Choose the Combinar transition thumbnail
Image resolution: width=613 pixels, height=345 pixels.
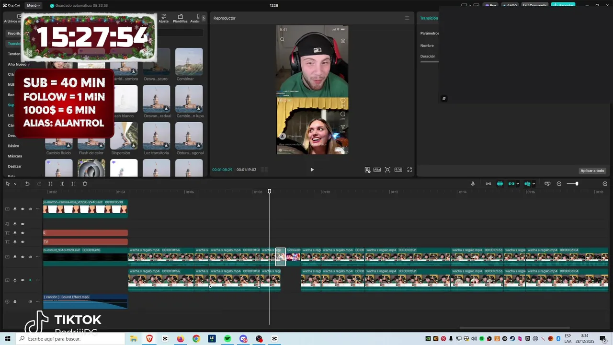point(189,61)
